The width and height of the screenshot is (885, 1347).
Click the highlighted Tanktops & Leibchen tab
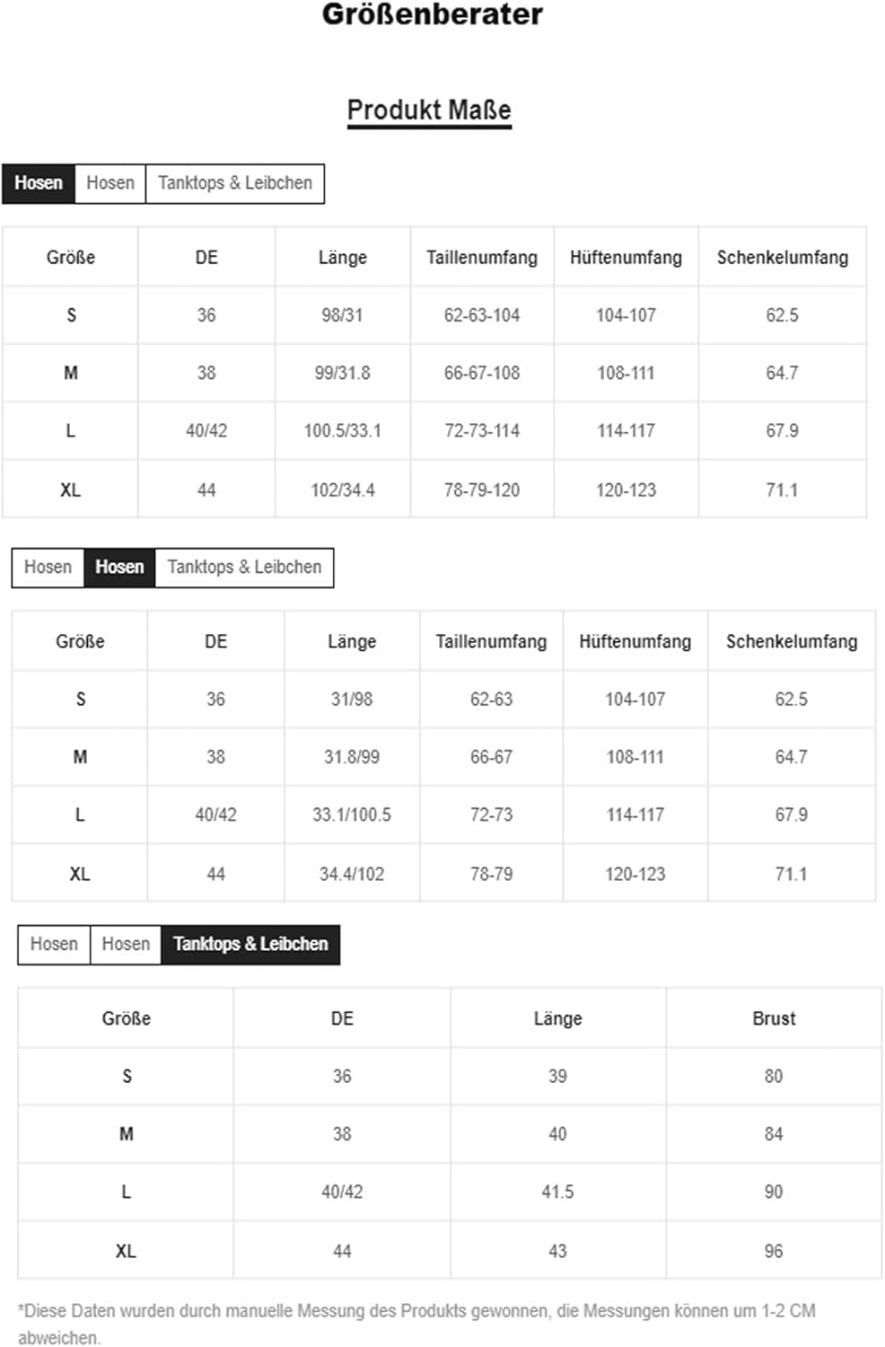pos(250,945)
